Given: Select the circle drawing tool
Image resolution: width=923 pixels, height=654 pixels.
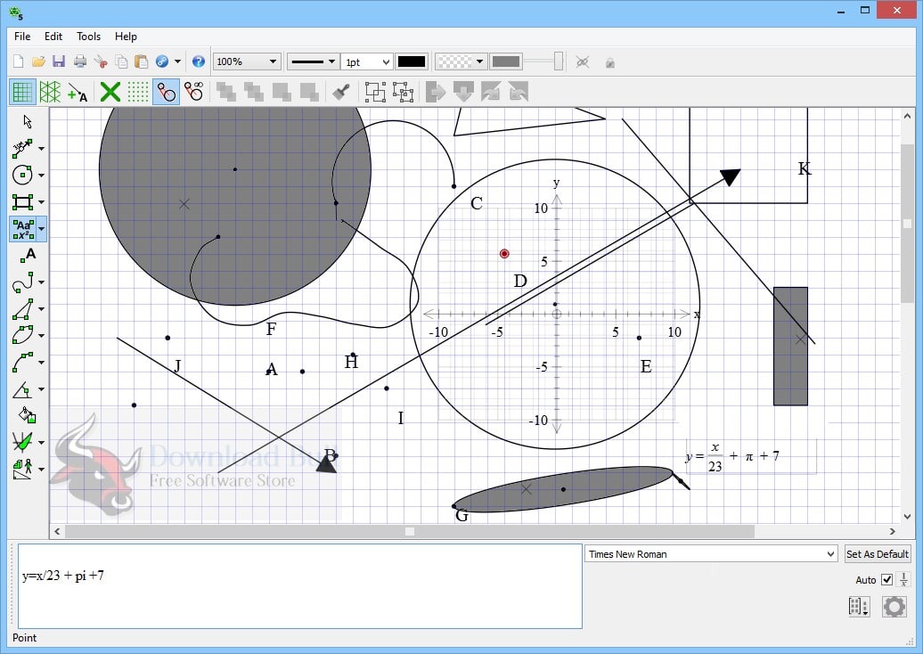Looking at the screenshot, I should coord(22,176).
